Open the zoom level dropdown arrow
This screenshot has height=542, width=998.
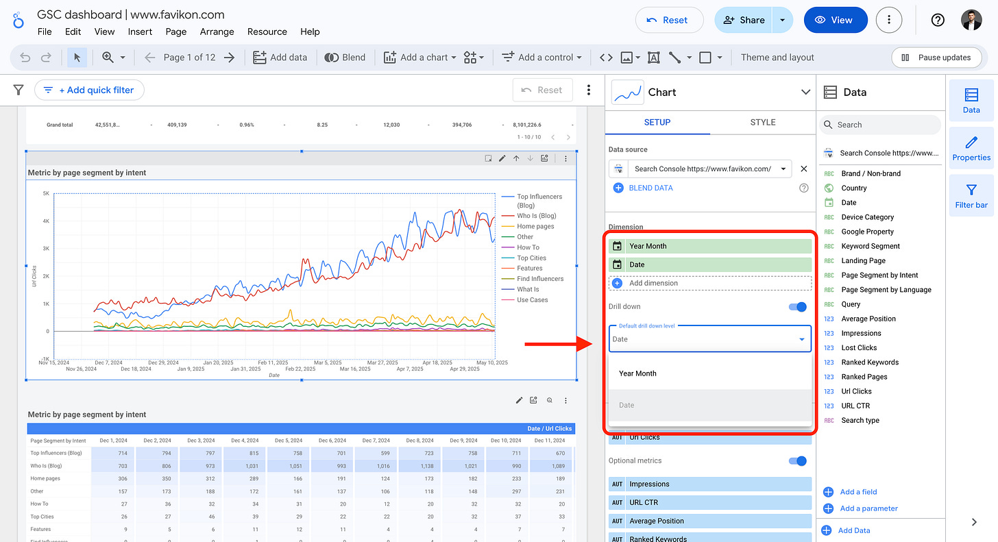click(123, 58)
